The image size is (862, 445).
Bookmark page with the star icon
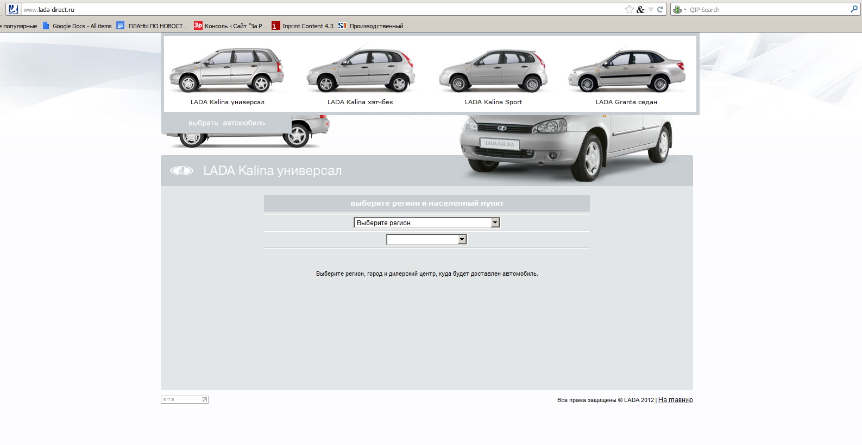pyautogui.click(x=629, y=9)
